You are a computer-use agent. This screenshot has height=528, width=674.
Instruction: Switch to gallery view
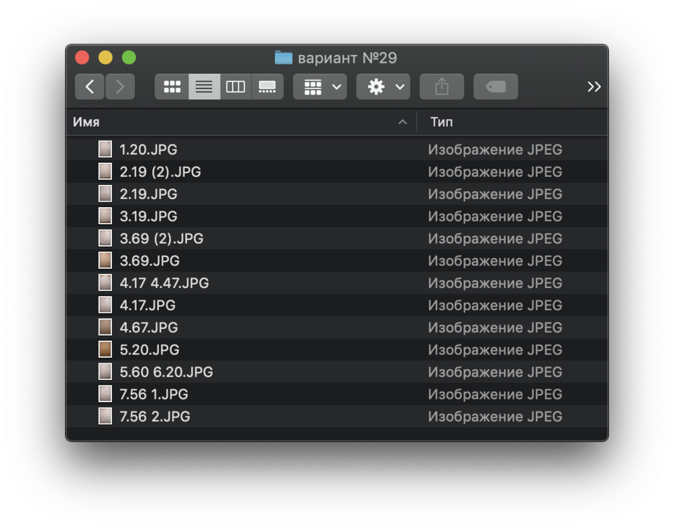pyautogui.click(x=268, y=87)
